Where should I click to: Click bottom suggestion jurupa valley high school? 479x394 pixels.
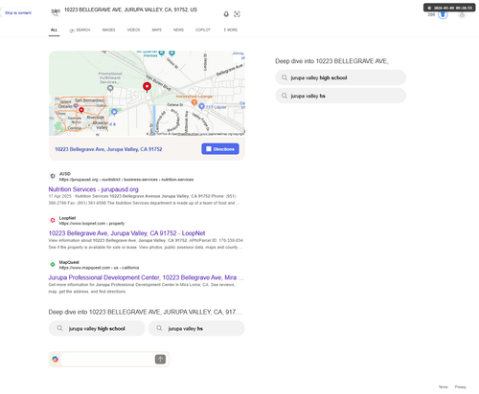[97, 328]
